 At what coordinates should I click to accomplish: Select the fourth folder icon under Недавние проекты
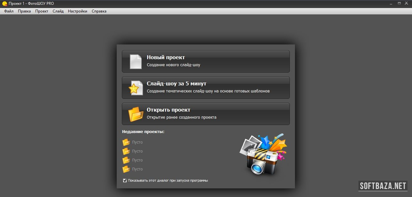click(126, 169)
